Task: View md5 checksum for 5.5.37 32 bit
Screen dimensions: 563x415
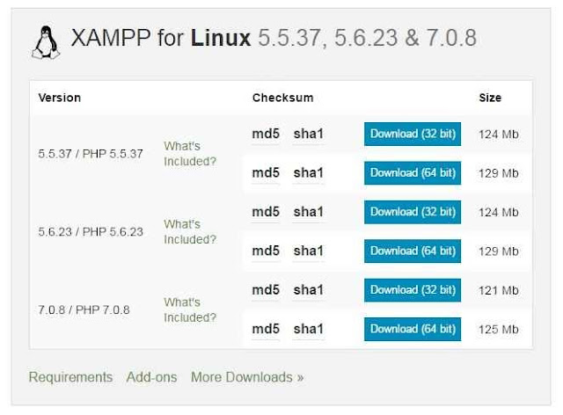Action: pos(266,134)
